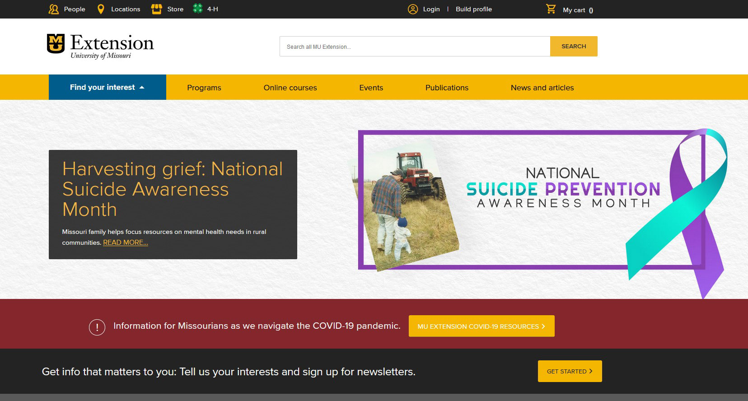
Task: Click the People icon in top bar
Action: click(x=54, y=9)
